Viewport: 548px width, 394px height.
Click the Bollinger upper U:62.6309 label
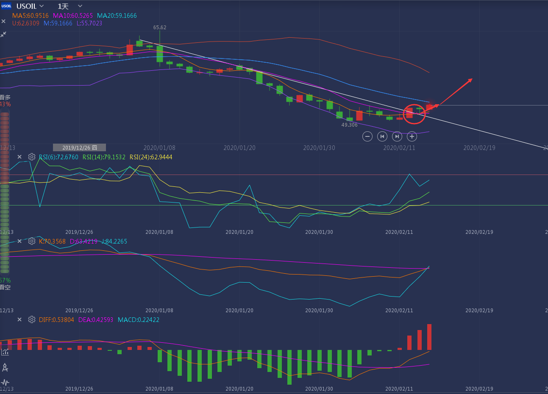pos(26,23)
